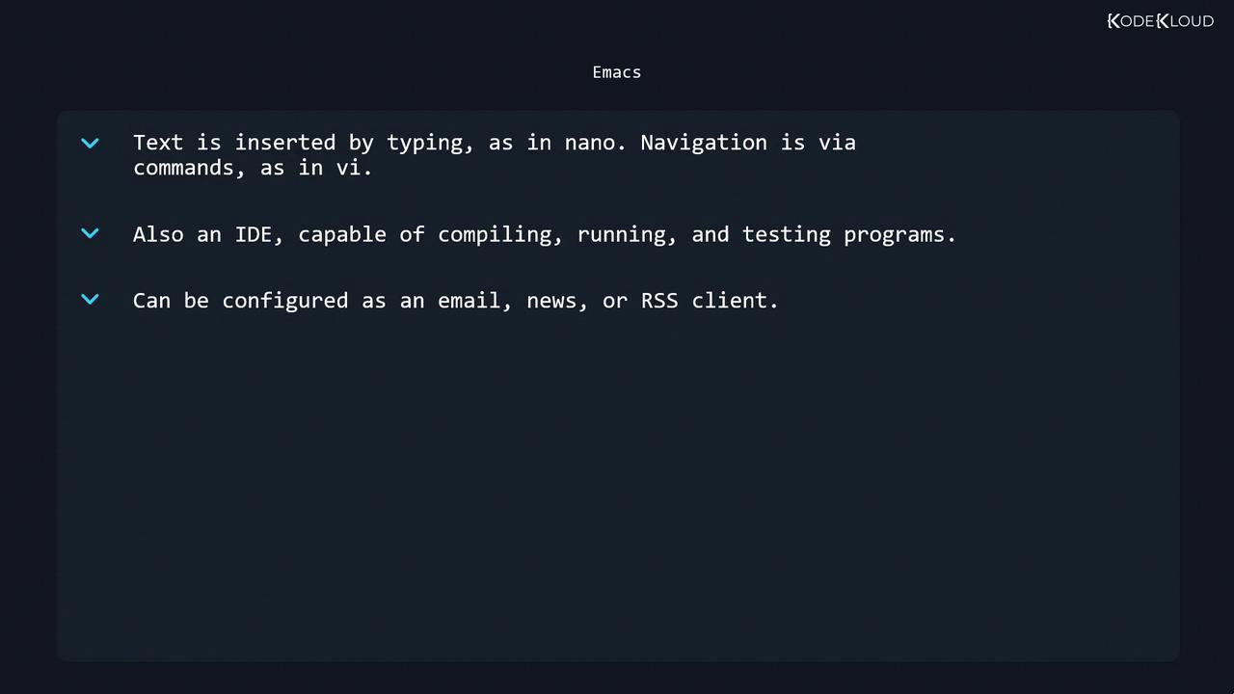The image size is (1234, 694).
Task: Collapse the chevron beside 'Text is inserted by typing'
Action: [x=91, y=144]
